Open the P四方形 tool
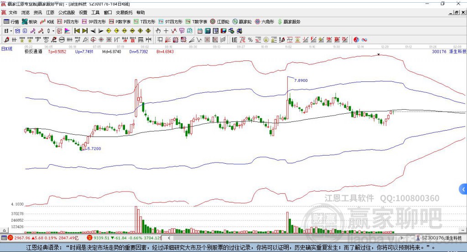 [68, 22]
